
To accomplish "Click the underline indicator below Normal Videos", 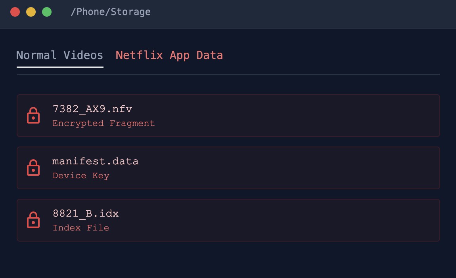I will click(x=59, y=67).
